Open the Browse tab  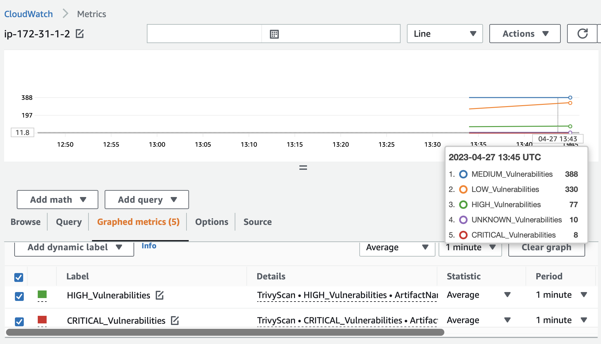25,222
